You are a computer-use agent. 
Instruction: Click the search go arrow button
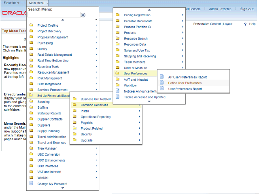pyautogui.click(x=83, y=15)
